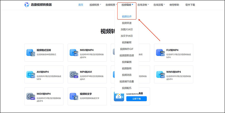Click description 在线将WMV格式的视频转换成MP4
The height and width of the screenshot is (113, 225).
coord(178,78)
